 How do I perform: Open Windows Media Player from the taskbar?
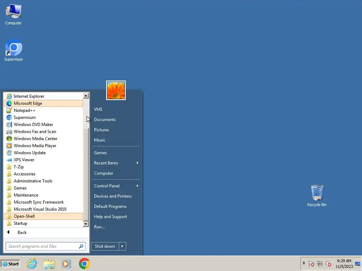click(66, 264)
